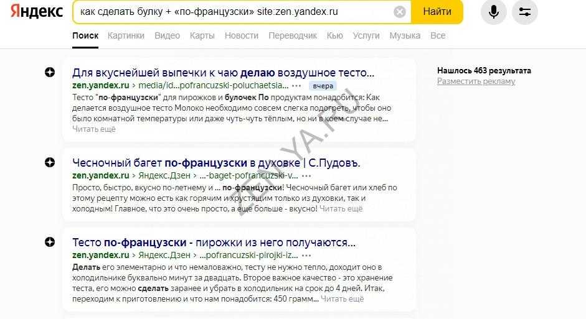The height and width of the screenshot is (319, 586).
Task: Open three-dots menu of first result
Action: pos(296,86)
